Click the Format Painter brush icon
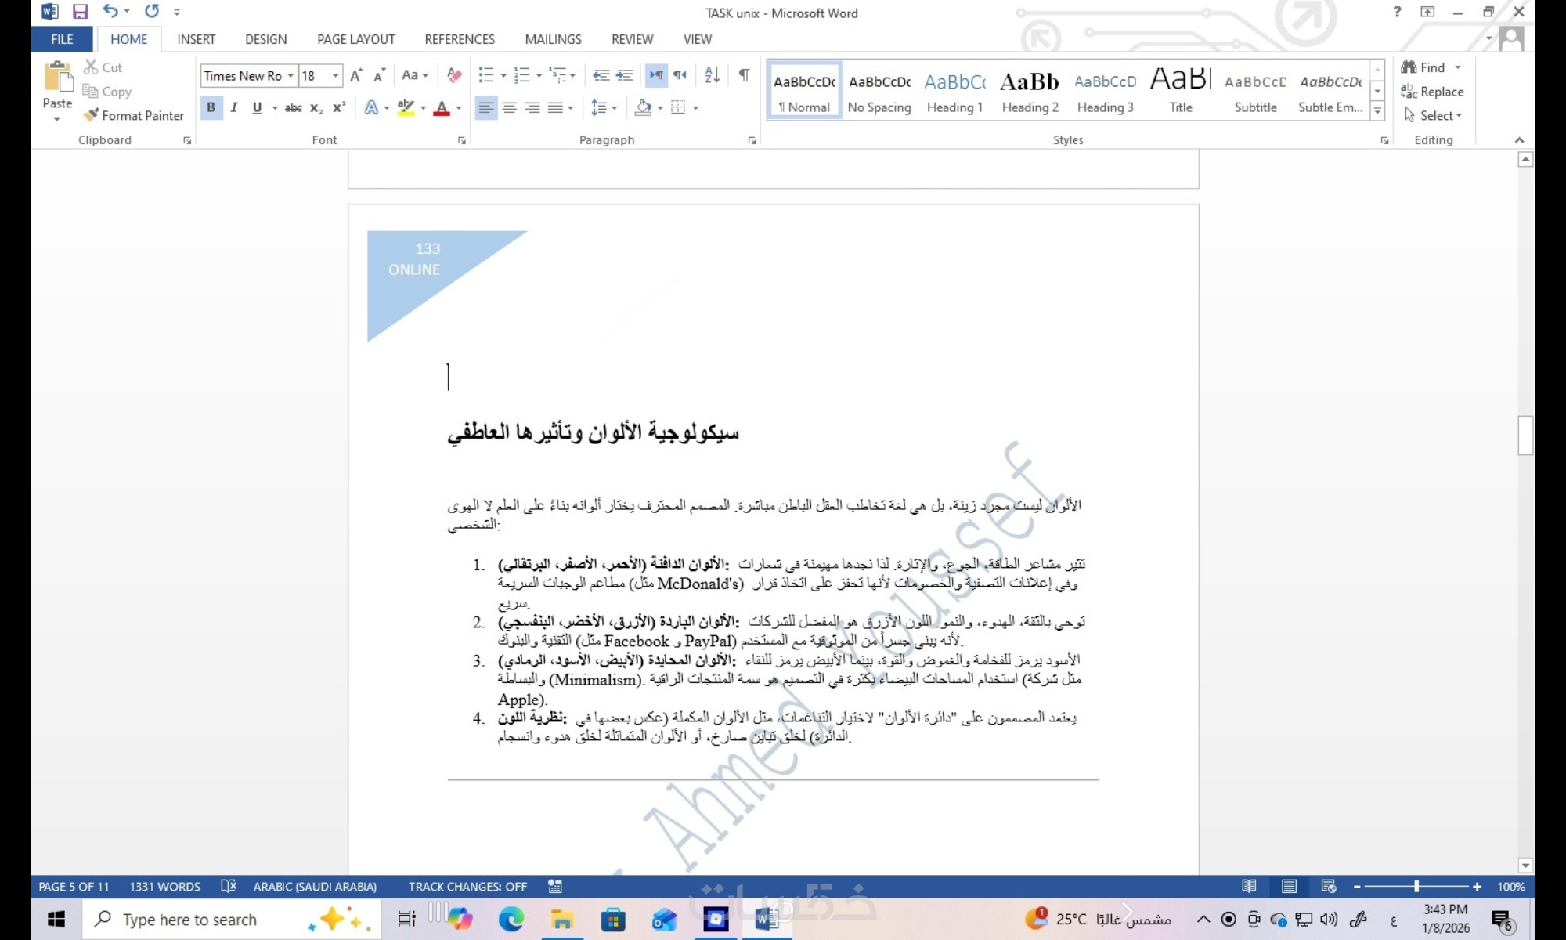 tap(92, 115)
